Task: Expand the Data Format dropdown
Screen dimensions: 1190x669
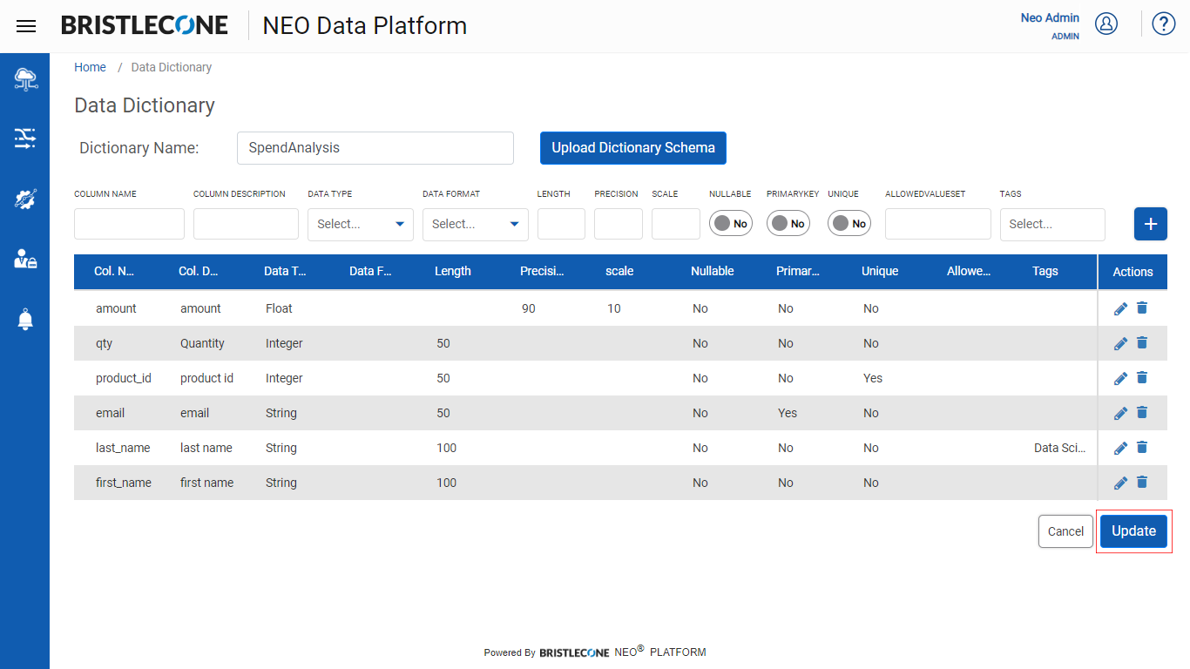Action: pyautogui.click(x=476, y=224)
